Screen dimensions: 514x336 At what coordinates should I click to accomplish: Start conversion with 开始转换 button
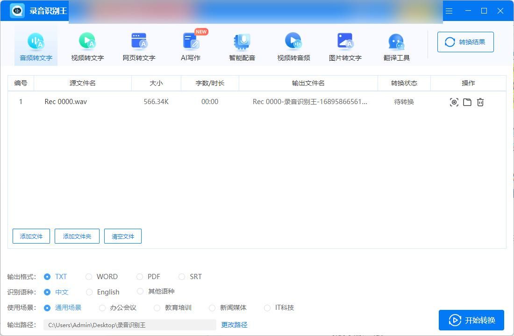pyautogui.click(x=471, y=320)
